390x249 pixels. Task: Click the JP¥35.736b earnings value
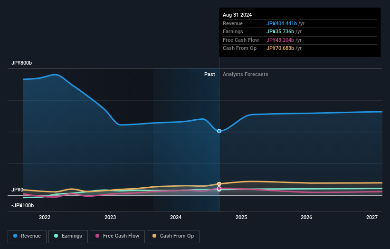(280, 31)
